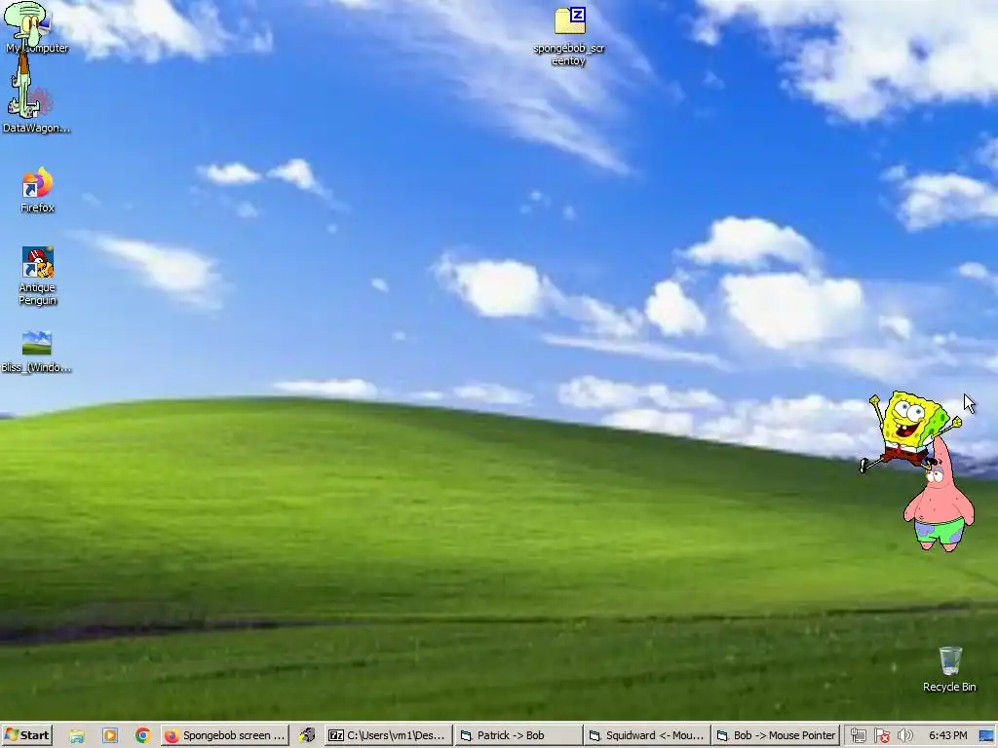Open the Start menu

point(26,735)
